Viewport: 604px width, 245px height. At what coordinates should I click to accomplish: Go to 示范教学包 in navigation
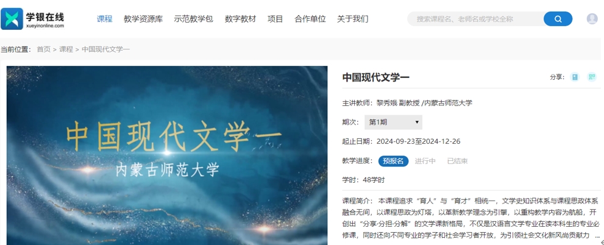(193, 19)
